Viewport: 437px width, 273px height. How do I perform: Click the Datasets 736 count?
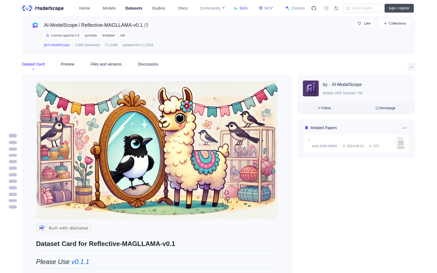353,93
